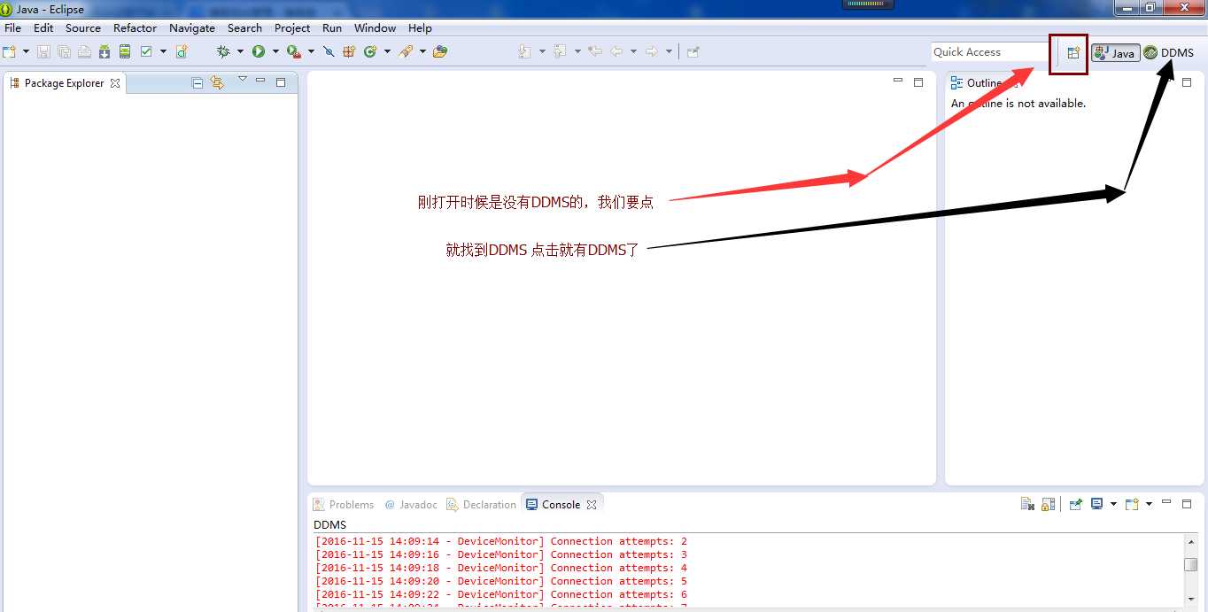
Task: Open the Project menu
Action: click(292, 27)
